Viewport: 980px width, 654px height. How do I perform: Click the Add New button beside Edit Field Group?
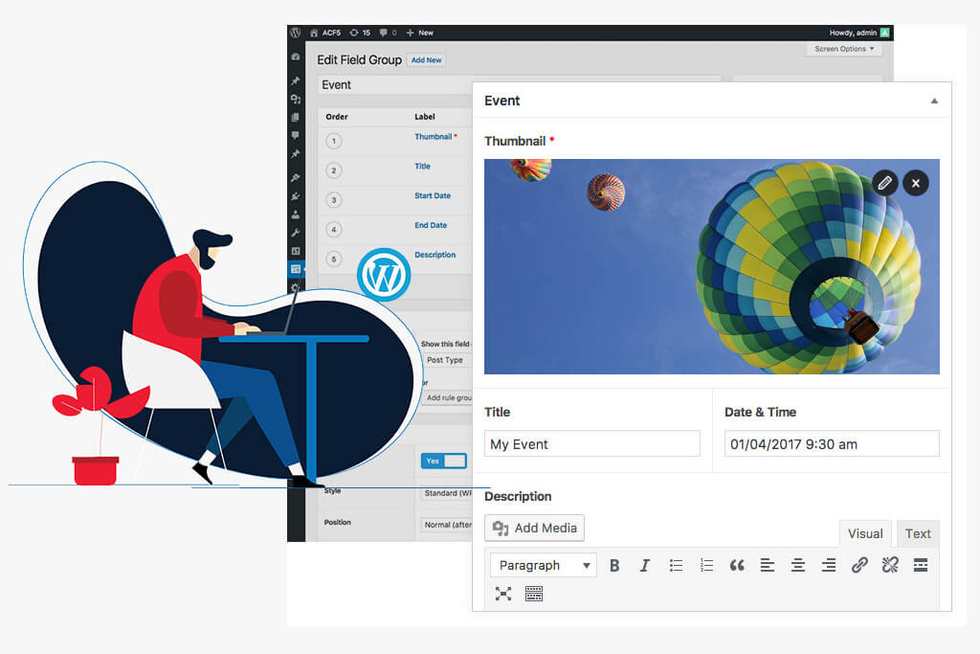[x=426, y=60]
